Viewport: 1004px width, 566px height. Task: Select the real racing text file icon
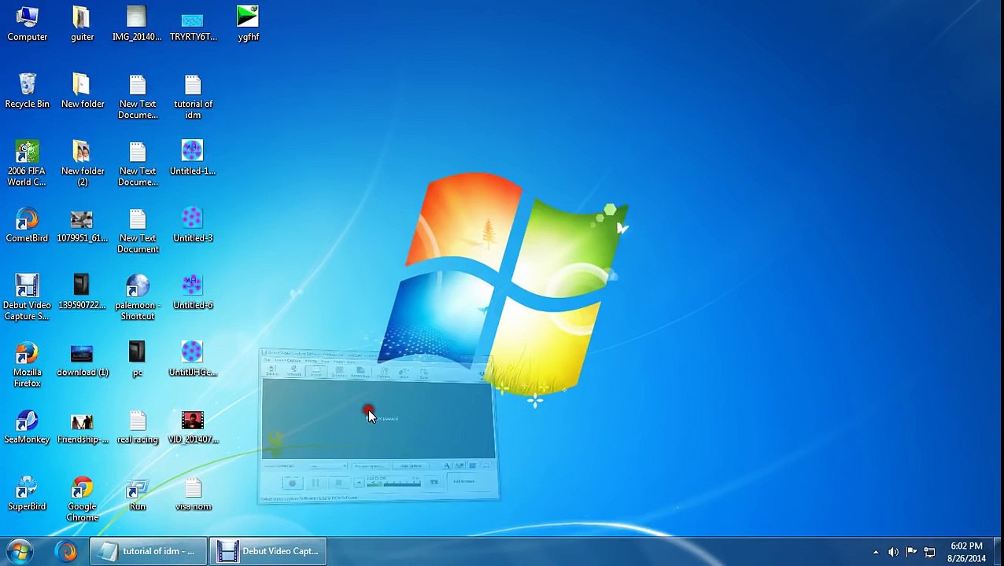(x=138, y=426)
